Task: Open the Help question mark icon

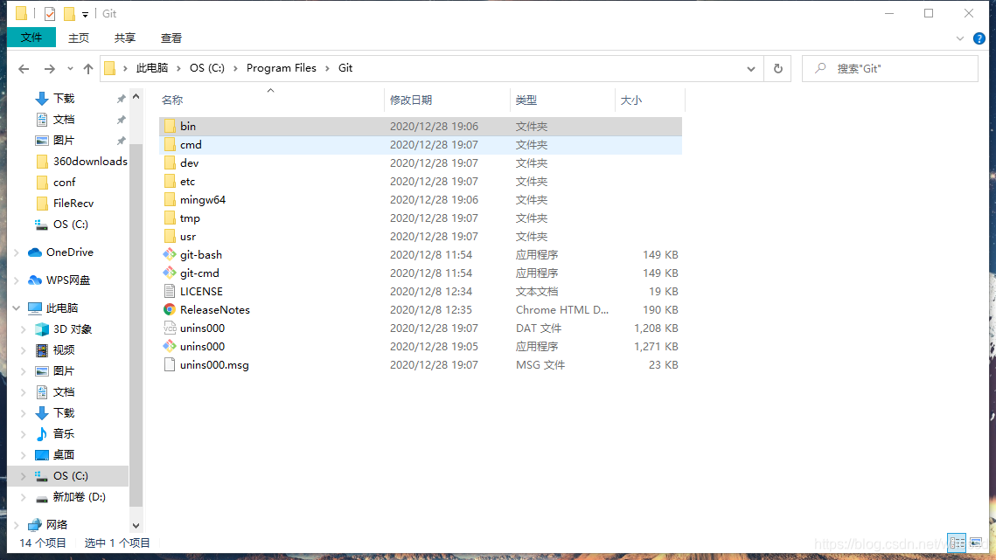Action: [979, 38]
